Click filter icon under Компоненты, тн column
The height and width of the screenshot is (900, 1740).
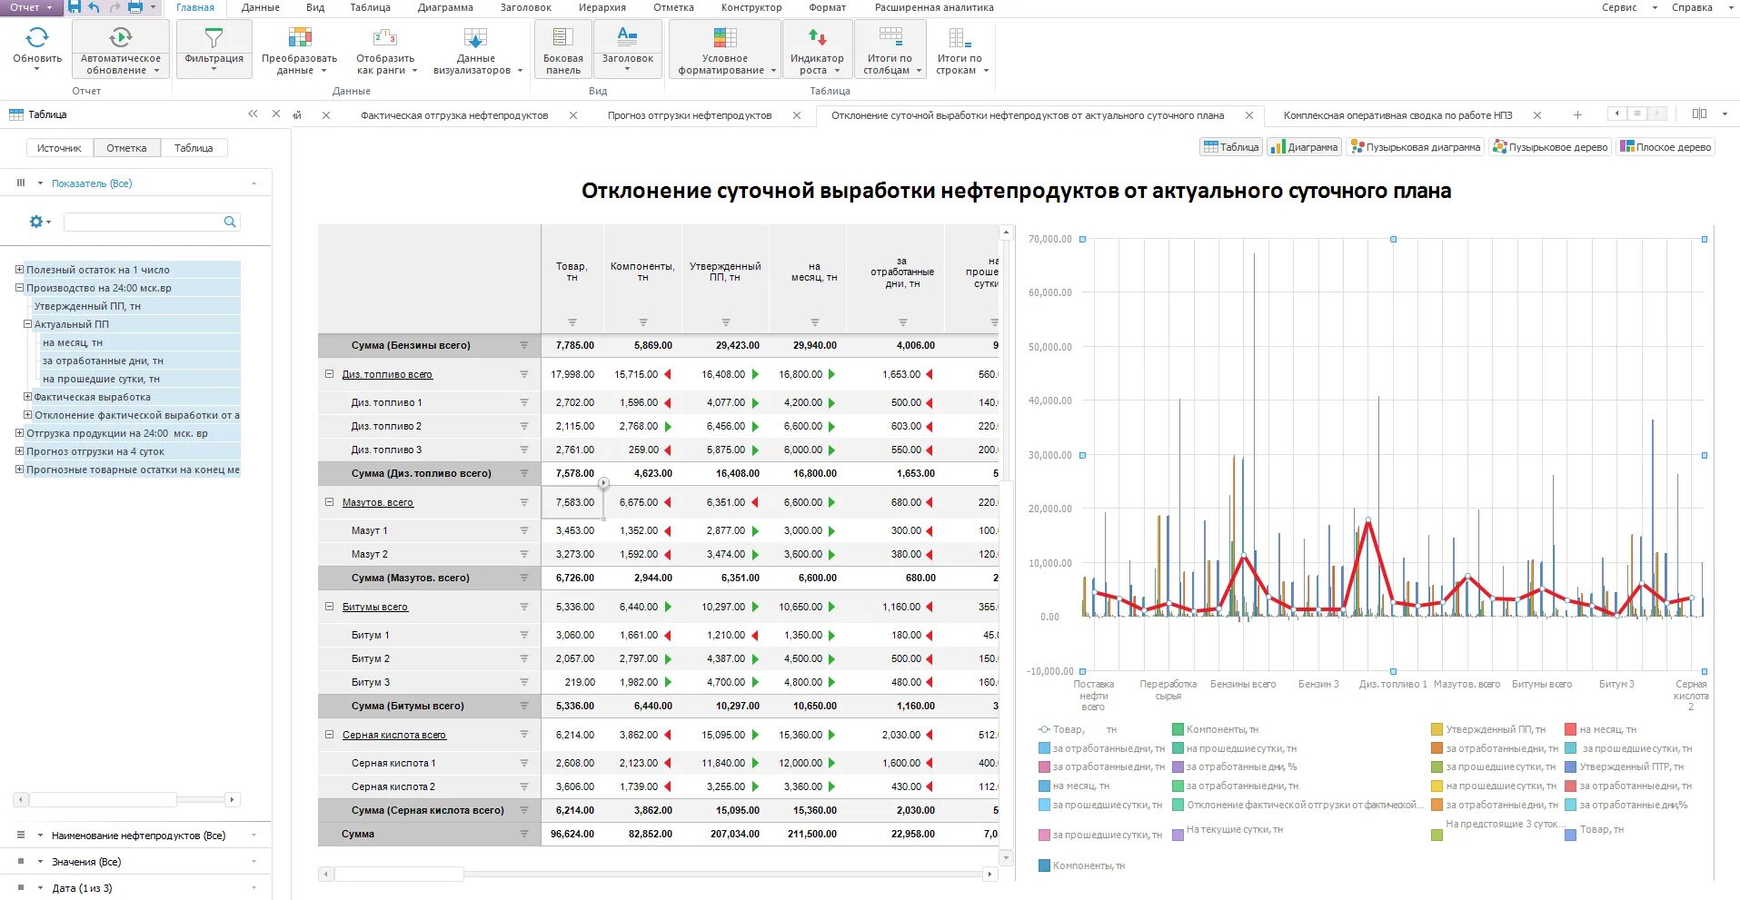pos(642,322)
